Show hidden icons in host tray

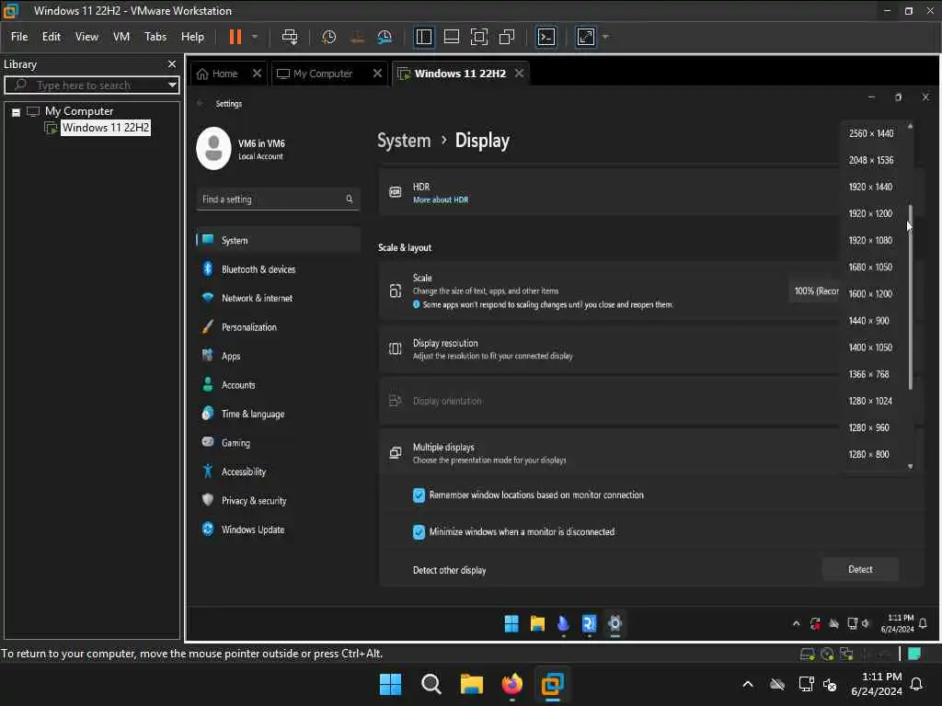click(748, 684)
